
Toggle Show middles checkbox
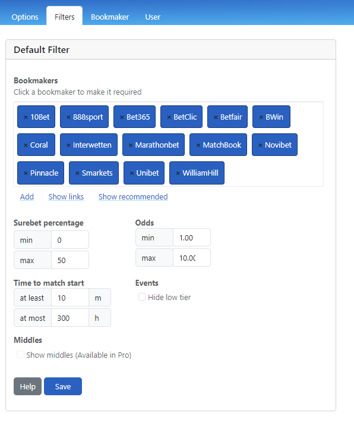pos(20,355)
